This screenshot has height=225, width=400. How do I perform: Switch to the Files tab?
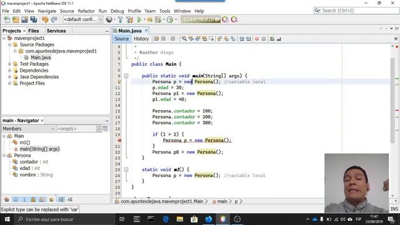point(34,31)
